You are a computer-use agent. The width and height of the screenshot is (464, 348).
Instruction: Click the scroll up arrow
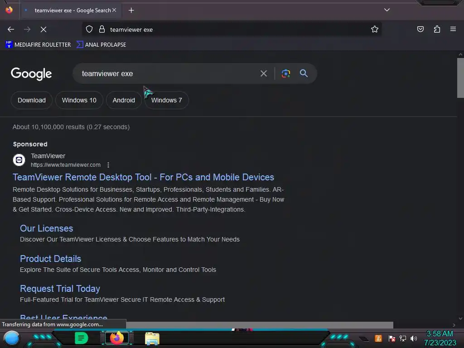coord(460,54)
